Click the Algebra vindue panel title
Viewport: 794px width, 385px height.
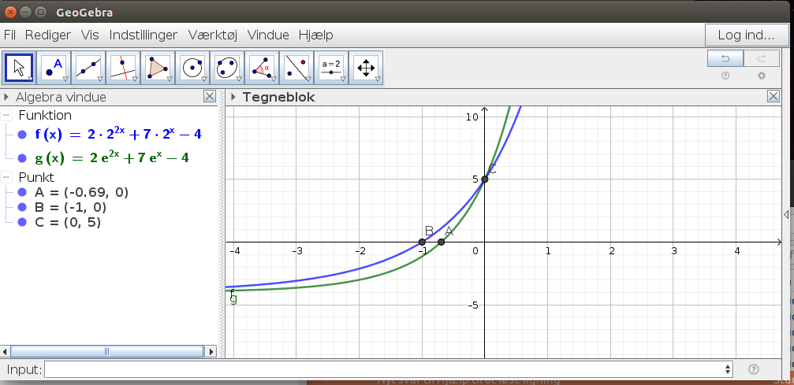(61, 97)
